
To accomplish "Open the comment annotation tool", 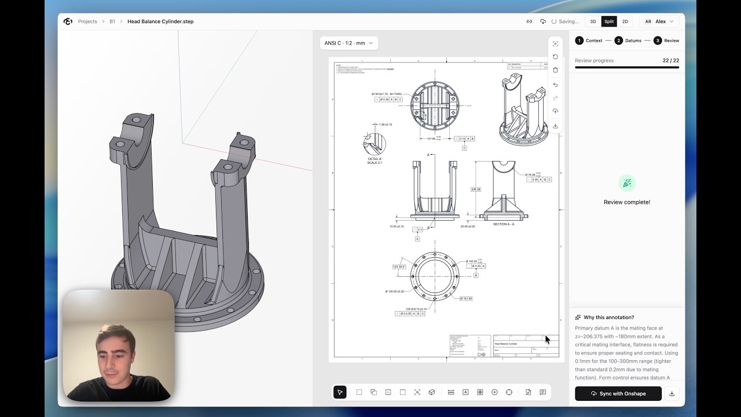I will click(542, 392).
